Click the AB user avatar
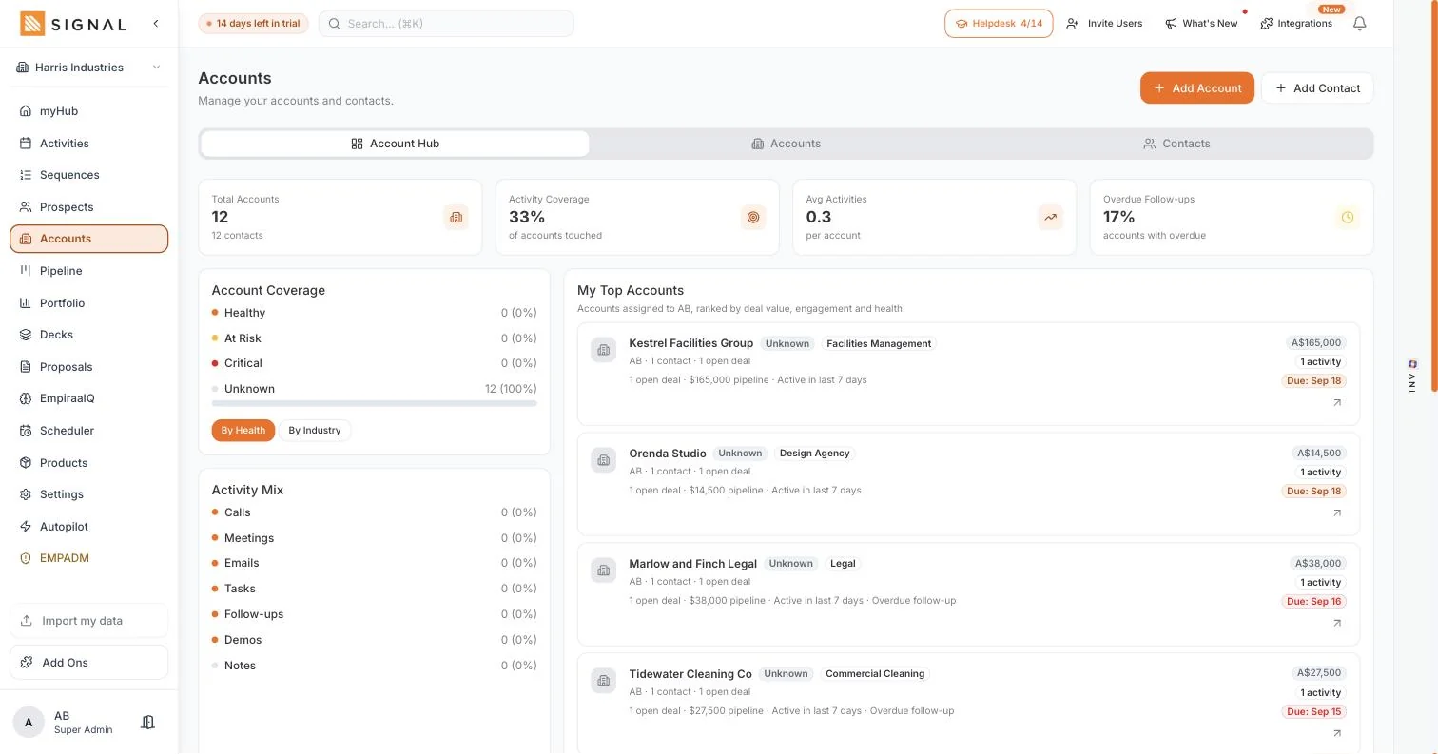 coord(29,723)
